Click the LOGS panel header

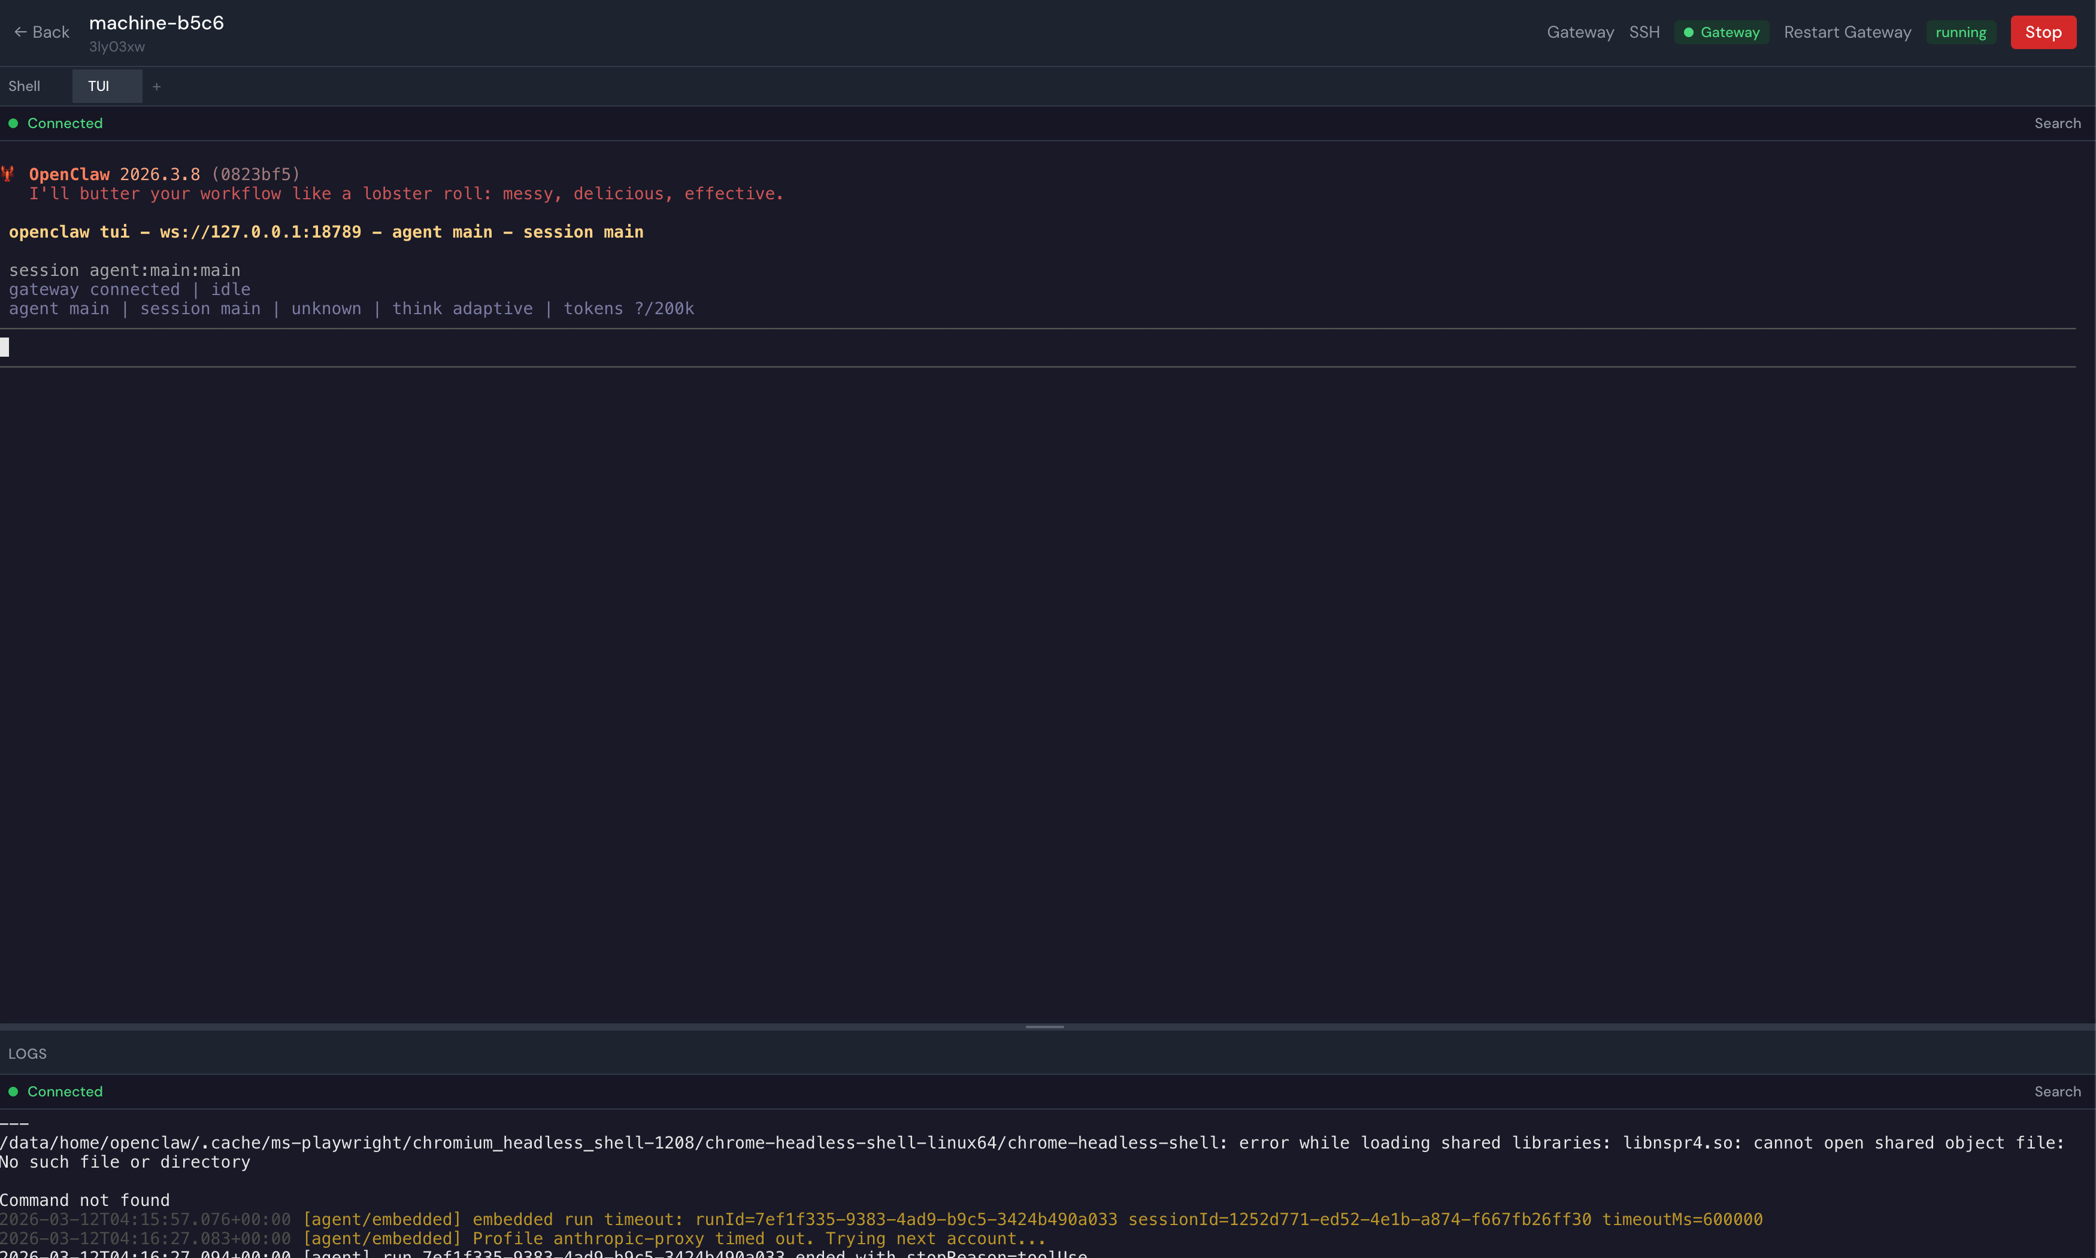(x=27, y=1054)
